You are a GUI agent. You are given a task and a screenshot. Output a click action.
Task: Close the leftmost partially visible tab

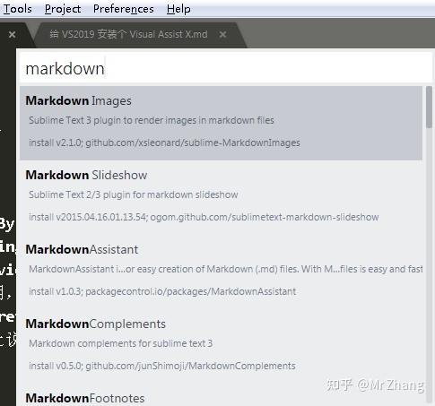[12, 35]
